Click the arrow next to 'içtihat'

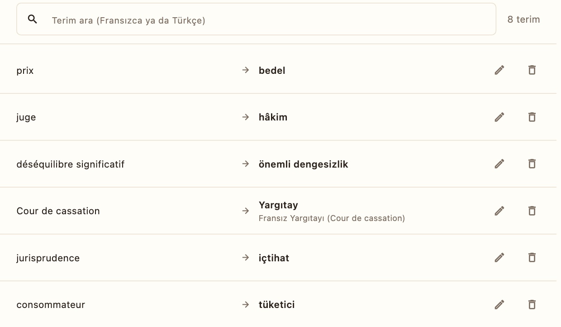point(246,258)
